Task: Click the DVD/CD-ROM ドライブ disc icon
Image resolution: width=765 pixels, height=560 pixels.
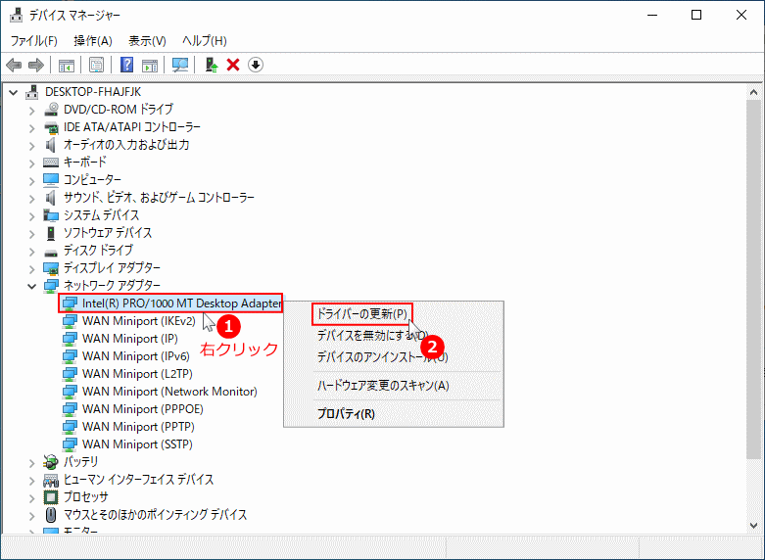Action: [51, 110]
